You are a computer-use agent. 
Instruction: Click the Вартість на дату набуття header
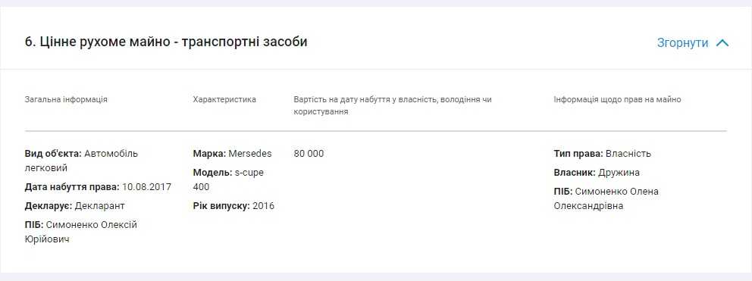coord(393,105)
